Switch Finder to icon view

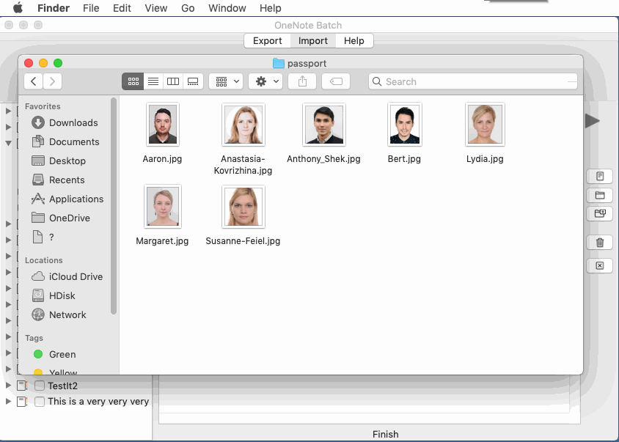point(133,81)
